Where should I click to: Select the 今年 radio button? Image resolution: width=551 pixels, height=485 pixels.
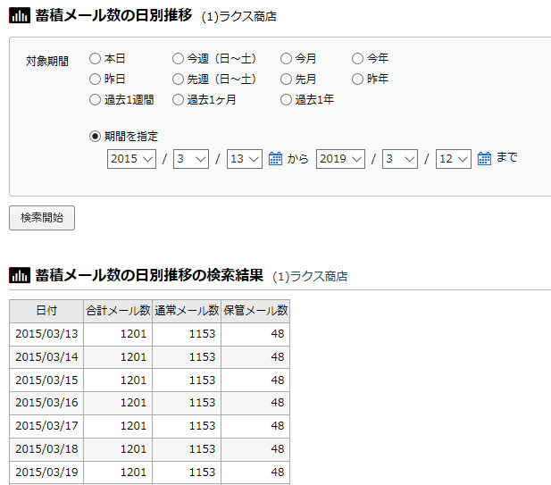click(357, 58)
